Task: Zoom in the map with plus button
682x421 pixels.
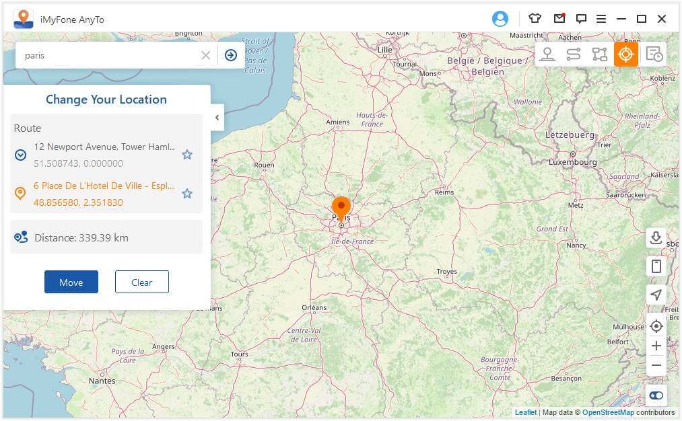Action: click(x=656, y=346)
